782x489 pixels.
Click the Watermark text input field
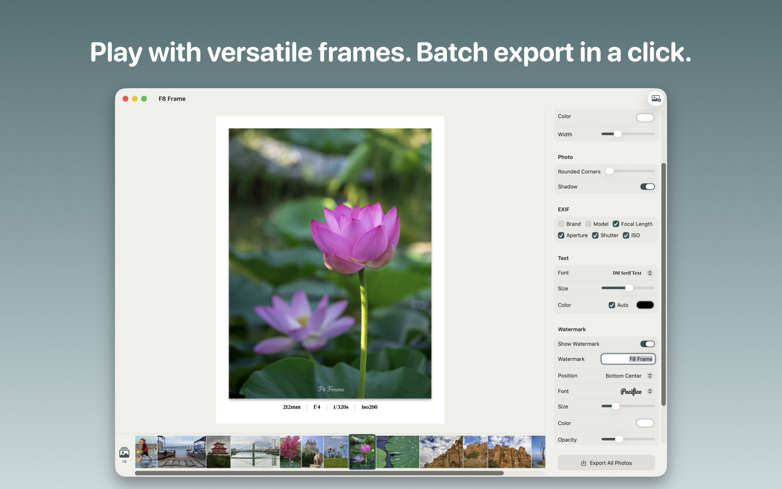(628, 359)
